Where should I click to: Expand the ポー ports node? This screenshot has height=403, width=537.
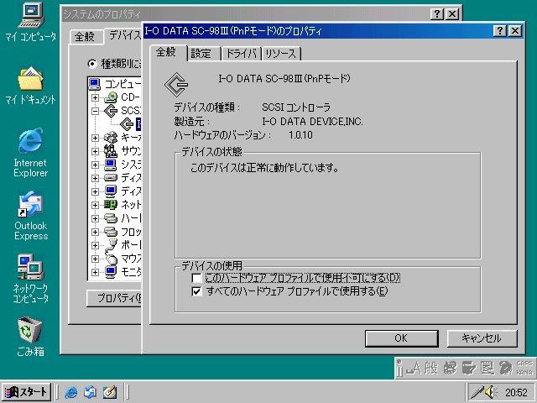coord(95,245)
